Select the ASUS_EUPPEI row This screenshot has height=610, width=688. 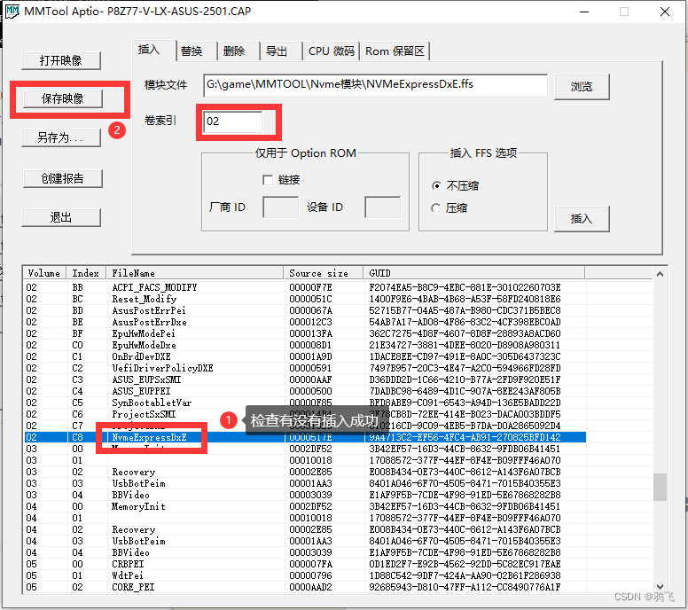pyautogui.click(x=304, y=391)
